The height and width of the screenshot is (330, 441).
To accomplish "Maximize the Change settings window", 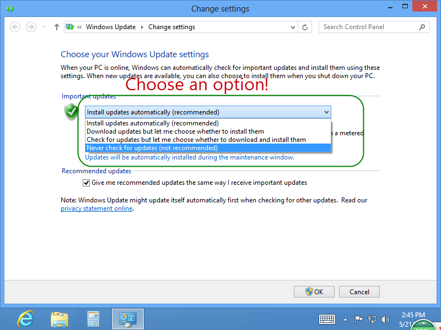I will [405, 7].
